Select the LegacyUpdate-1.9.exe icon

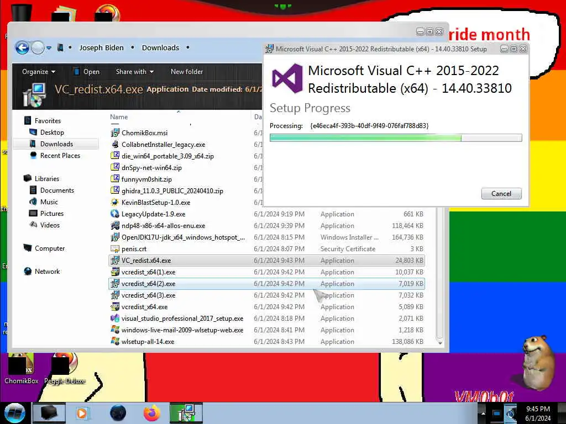coord(115,214)
